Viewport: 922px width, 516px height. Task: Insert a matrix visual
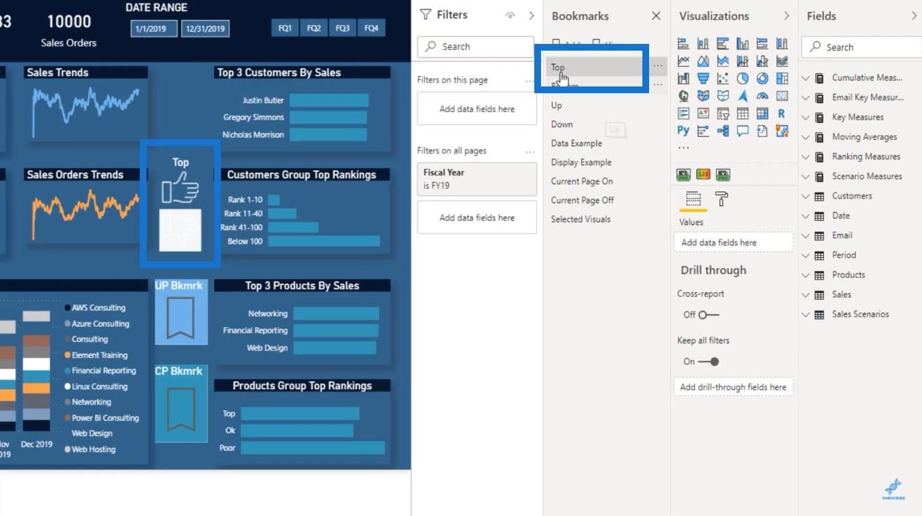click(x=763, y=113)
